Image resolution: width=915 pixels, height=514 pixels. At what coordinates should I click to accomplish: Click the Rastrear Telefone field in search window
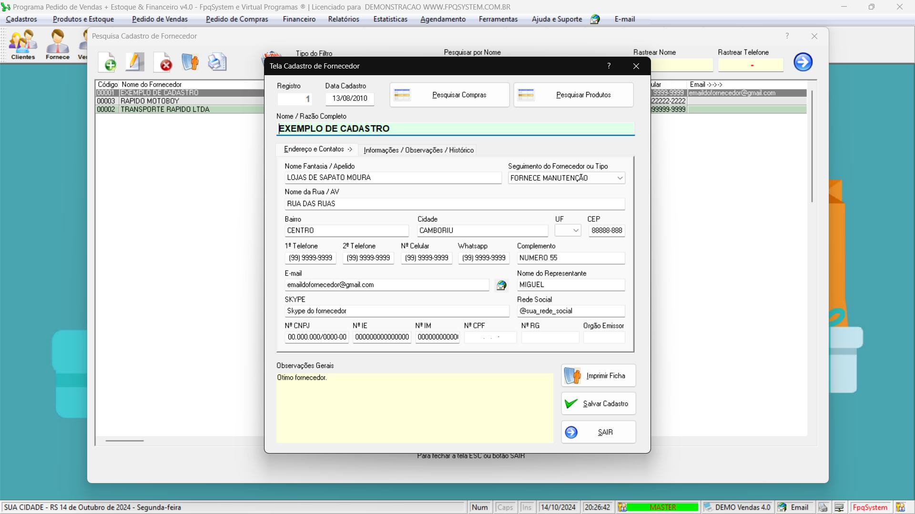(x=751, y=65)
